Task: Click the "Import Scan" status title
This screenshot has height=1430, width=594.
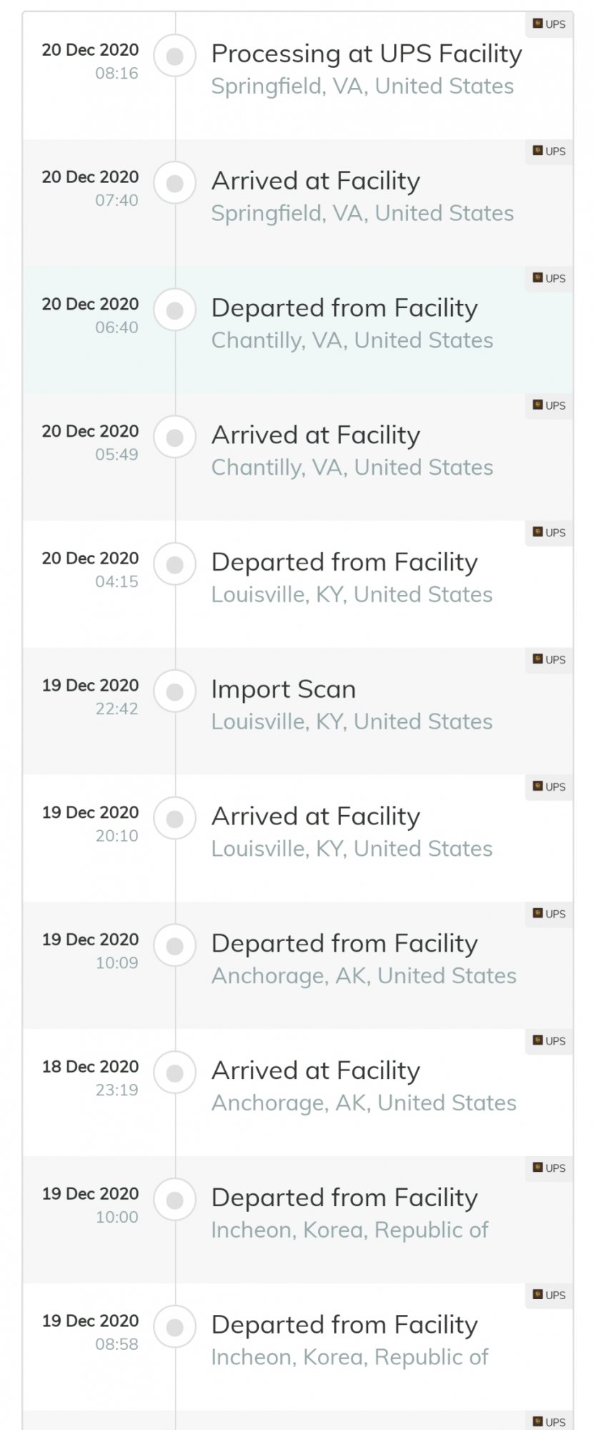Action: click(283, 690)
